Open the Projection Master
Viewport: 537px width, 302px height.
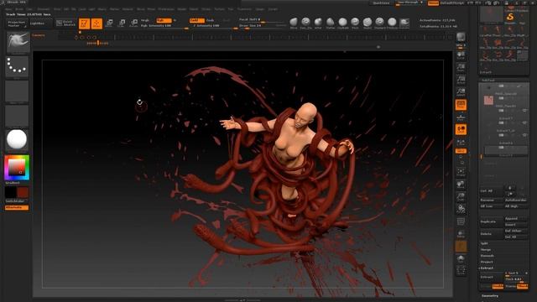(17, 23)
